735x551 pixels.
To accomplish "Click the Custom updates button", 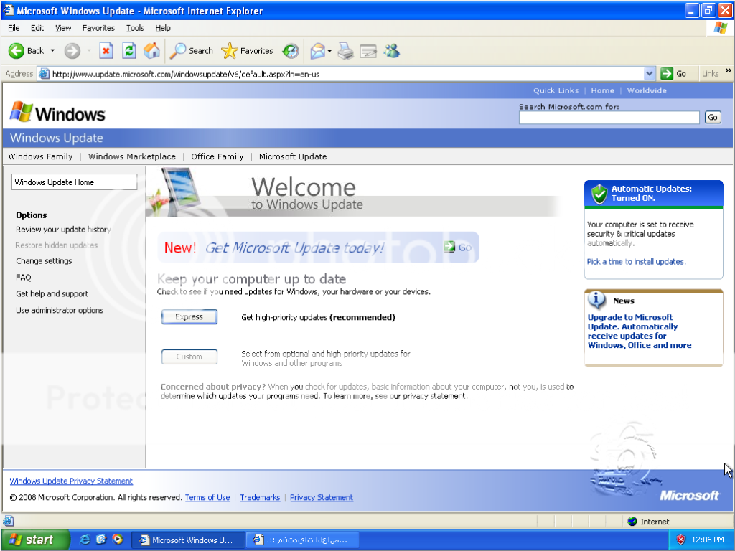I will point(189,357).
